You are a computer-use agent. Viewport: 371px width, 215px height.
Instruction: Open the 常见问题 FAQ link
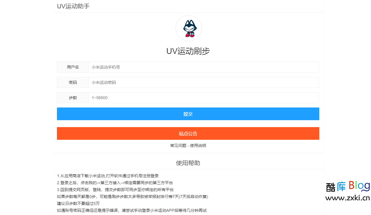(178, 146)
